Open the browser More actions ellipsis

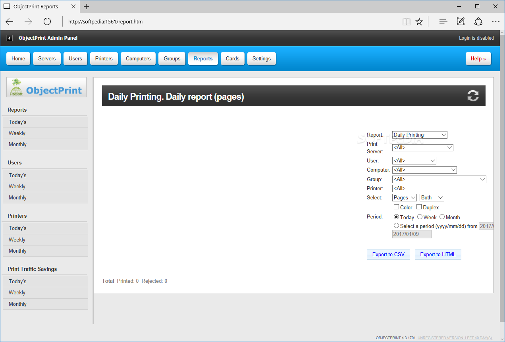[495, 21]
